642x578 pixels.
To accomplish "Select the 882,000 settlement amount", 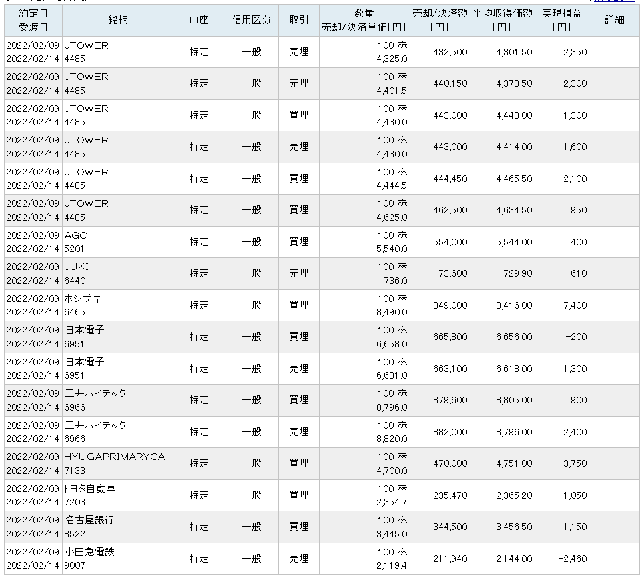I will tap(450, 433).
